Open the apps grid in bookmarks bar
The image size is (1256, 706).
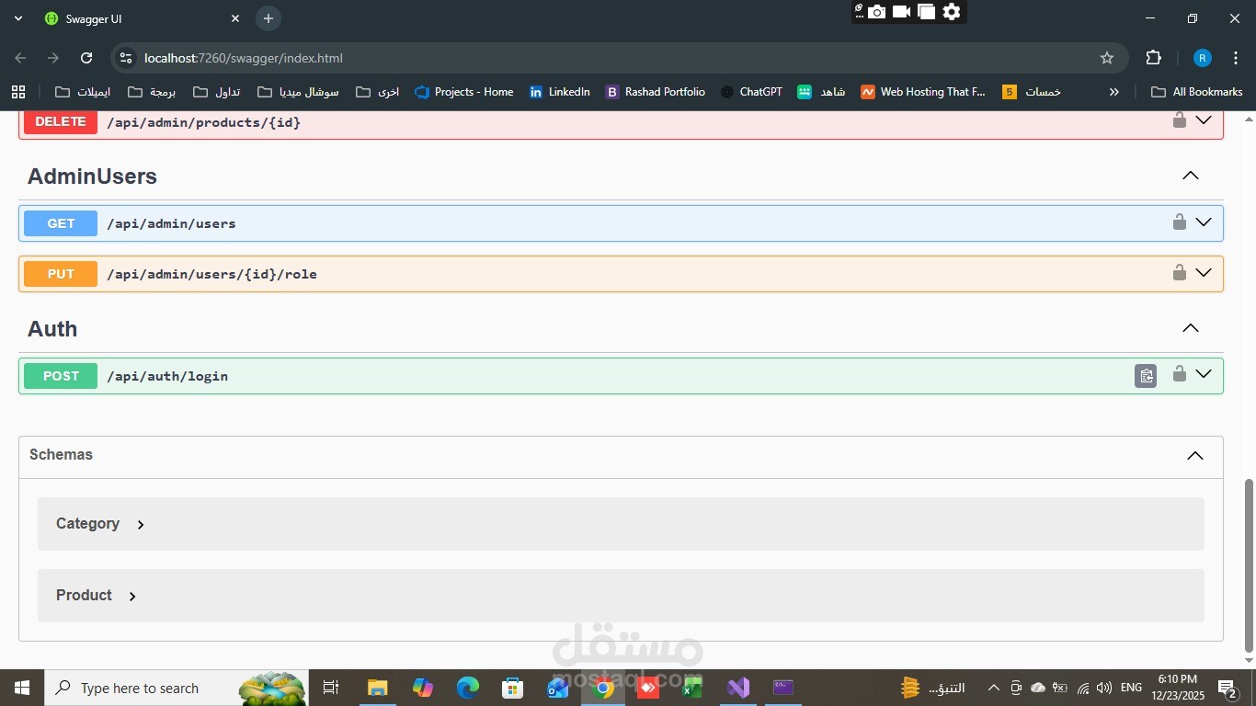18,92
